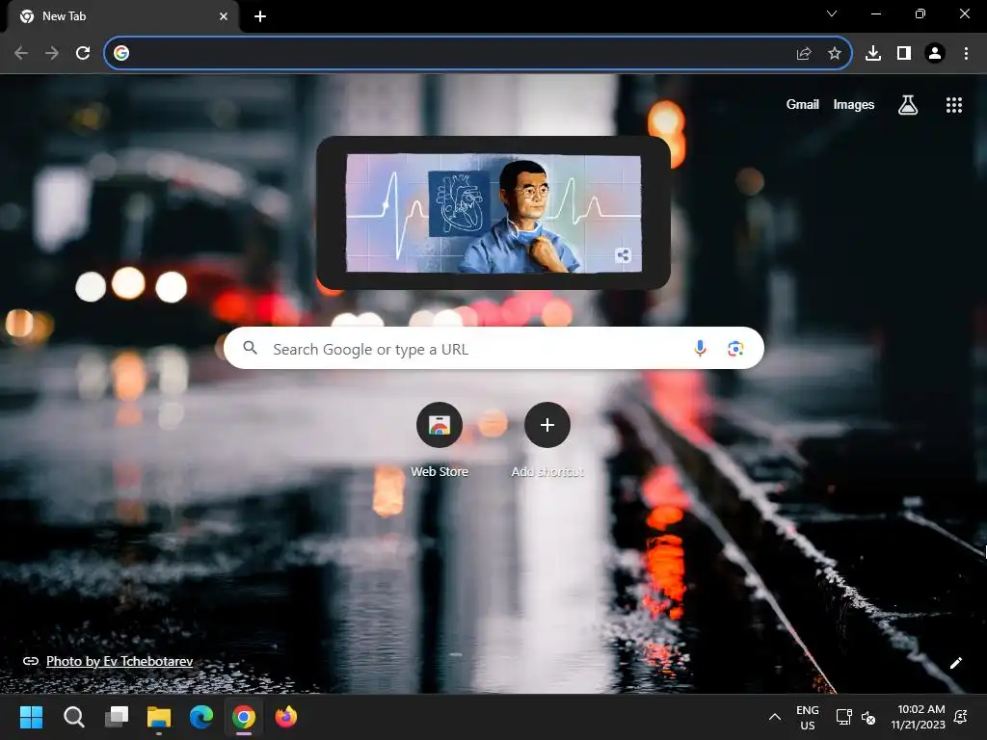This screenshot has height=740, width=987.
Task: Share the Google Doodle
Action: 624,254
